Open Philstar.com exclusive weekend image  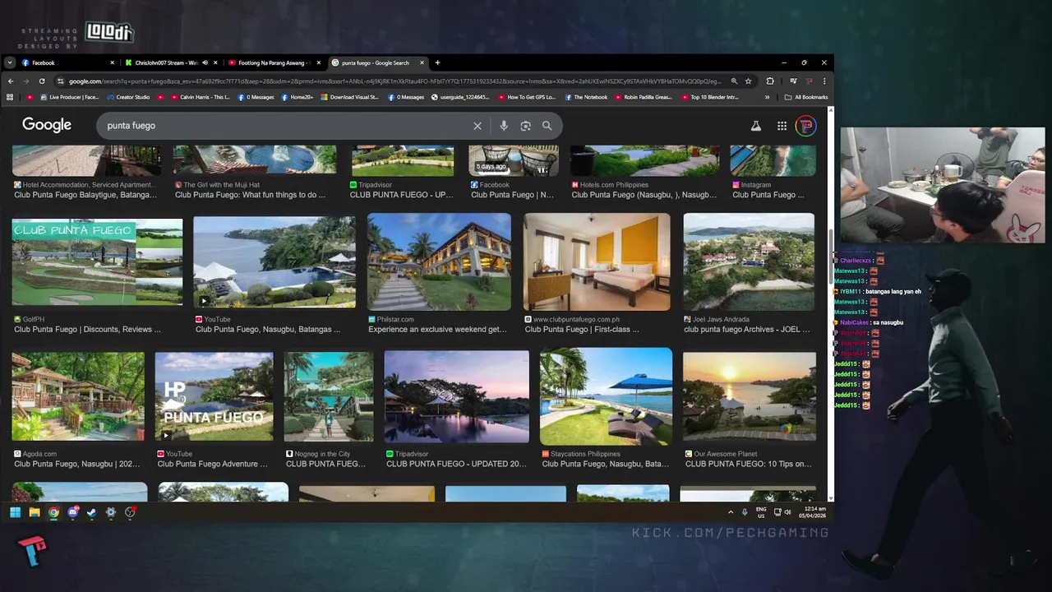439,262
